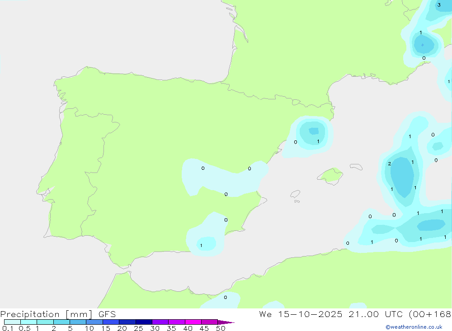Click the 'Precipitation [mm] GFS' title text
The image size is (452, 331).
click(58, 314)
